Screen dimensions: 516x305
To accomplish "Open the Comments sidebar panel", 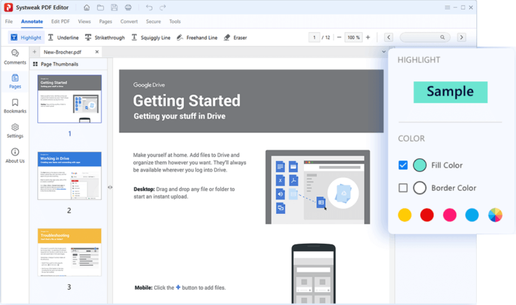I will point(15,57).
